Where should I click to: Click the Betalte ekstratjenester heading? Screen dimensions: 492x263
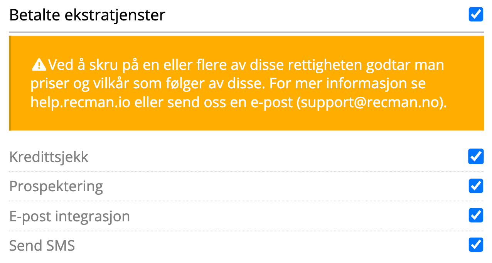87,15
